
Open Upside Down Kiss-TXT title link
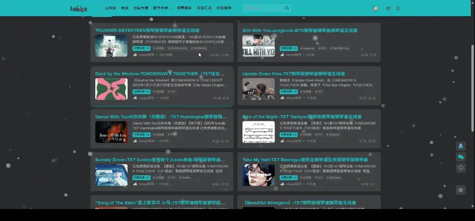point(294,73)
